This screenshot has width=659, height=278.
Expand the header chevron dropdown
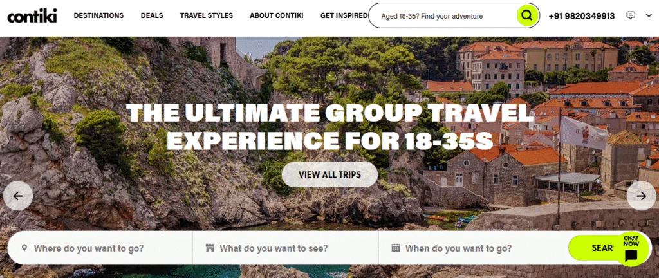click(x=649, y=15)
